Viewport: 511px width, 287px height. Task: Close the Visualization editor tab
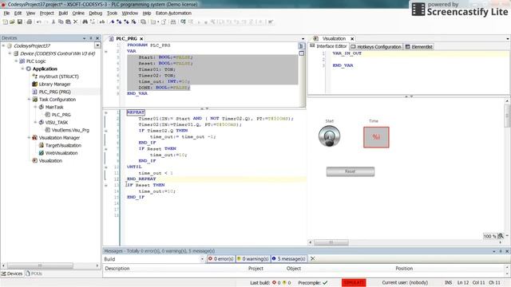(x=352, y=38)
